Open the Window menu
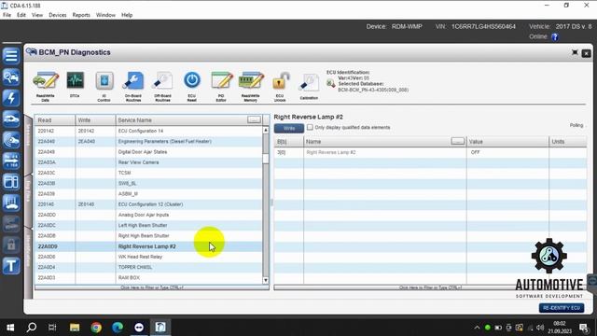The image size is (597, 336). tap(105, 15)
